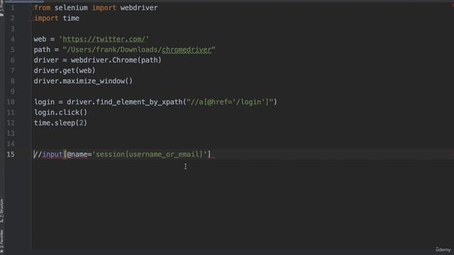Click gutter line number 10
454x255 pixels.
click(x=11, y=102)
